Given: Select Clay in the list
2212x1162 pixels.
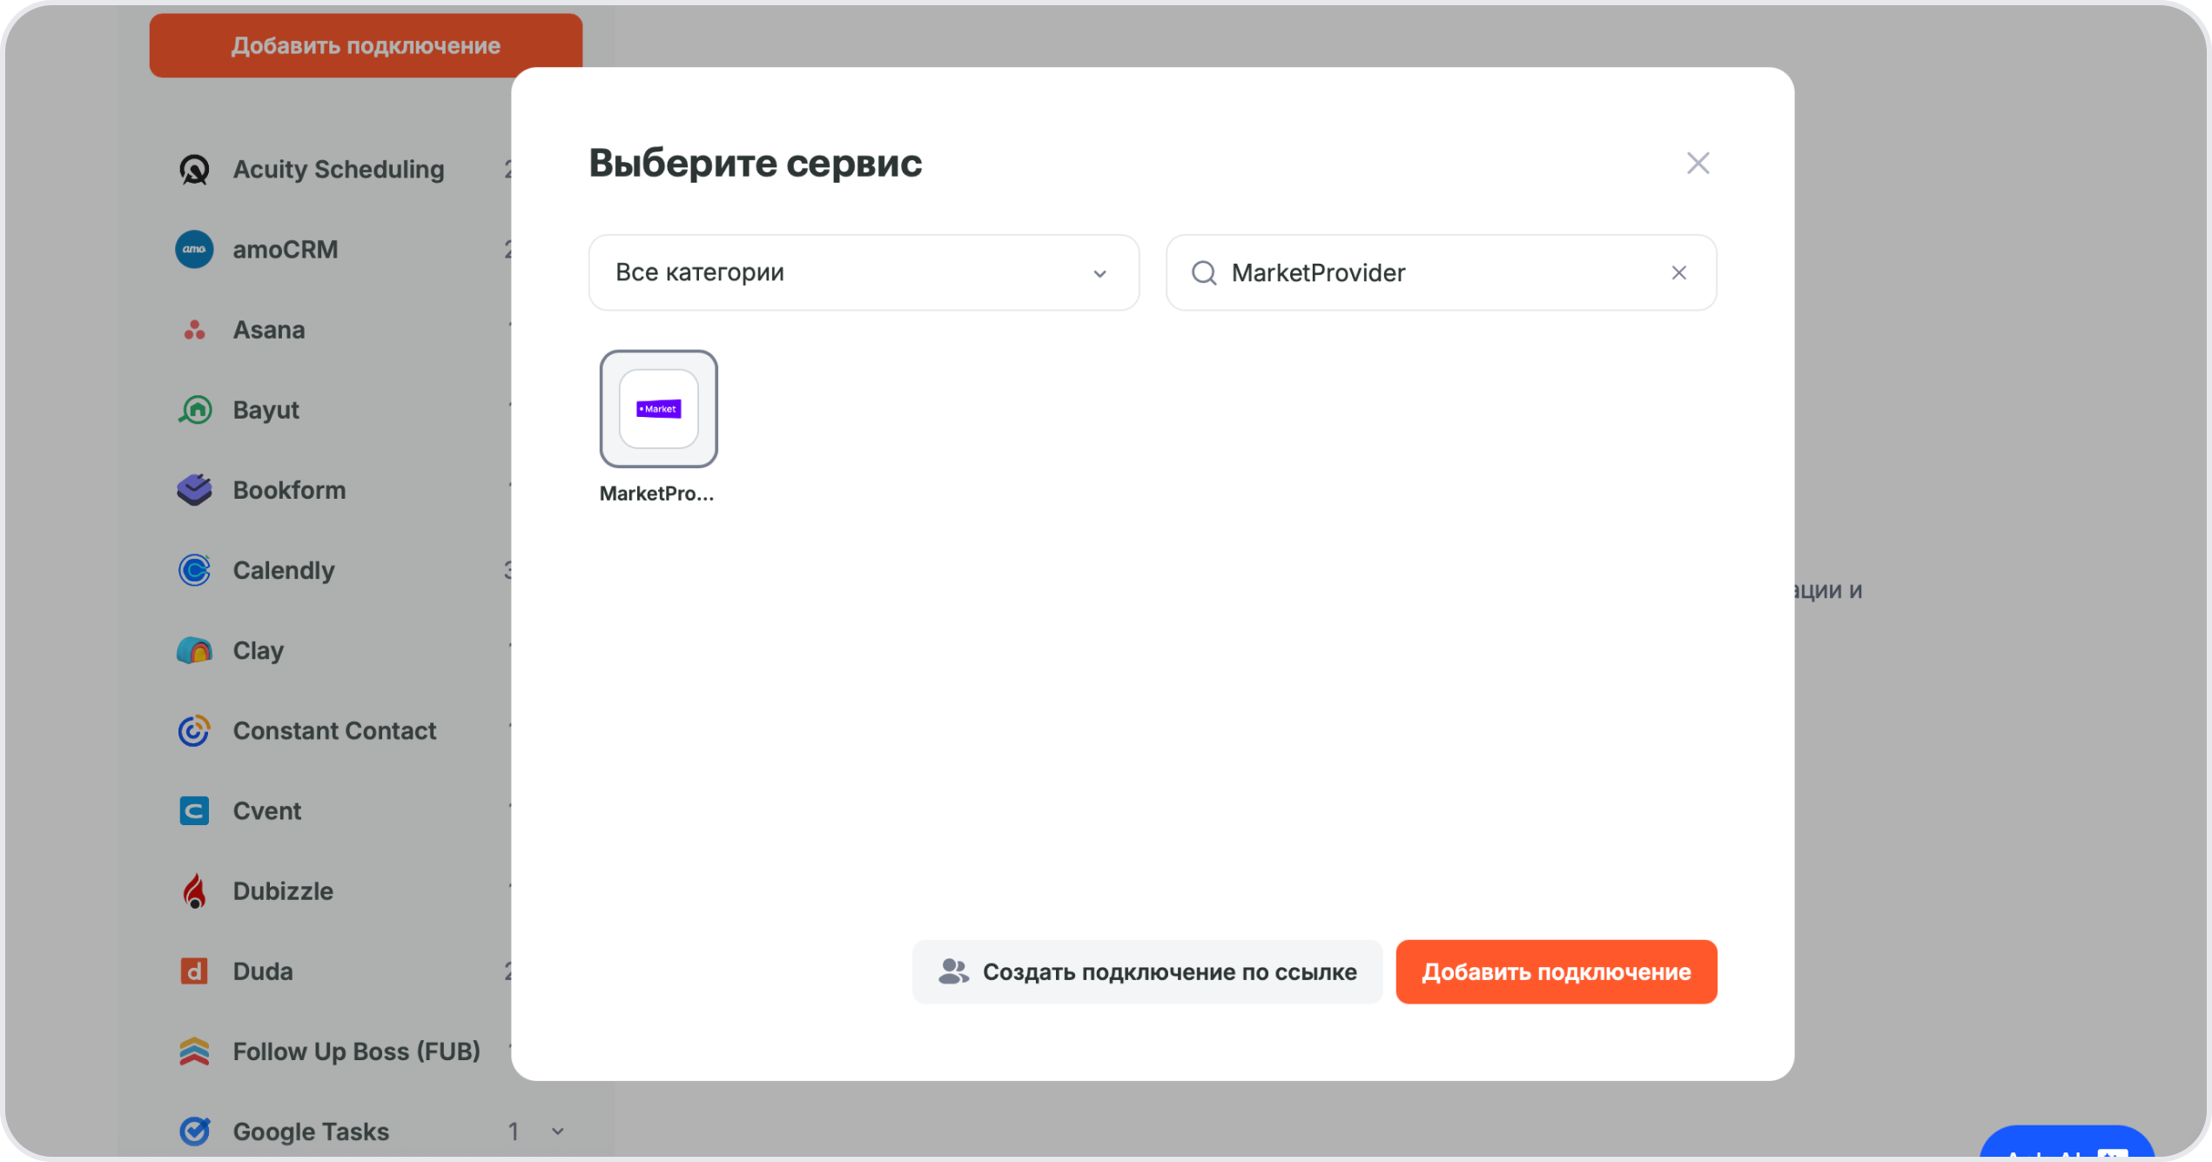Looking at the screenshot, I should tap(258, 650).
